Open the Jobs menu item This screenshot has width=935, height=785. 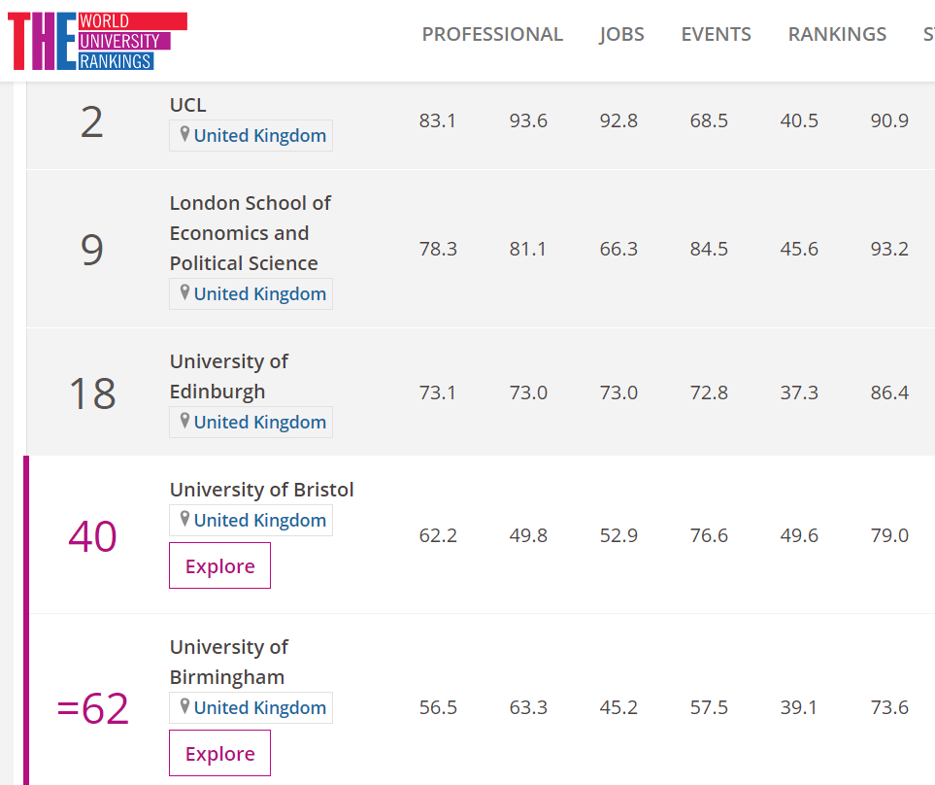click(x=621, y=34)
